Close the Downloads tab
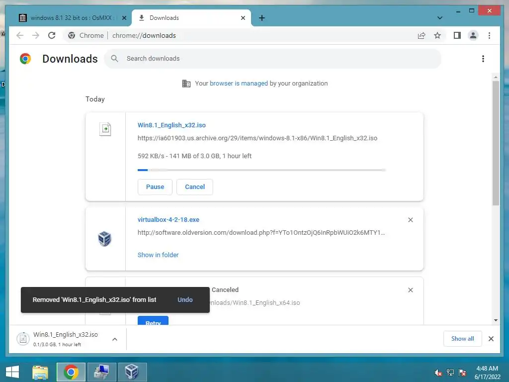This screenshot has width=509, height=382. (243, 18)
